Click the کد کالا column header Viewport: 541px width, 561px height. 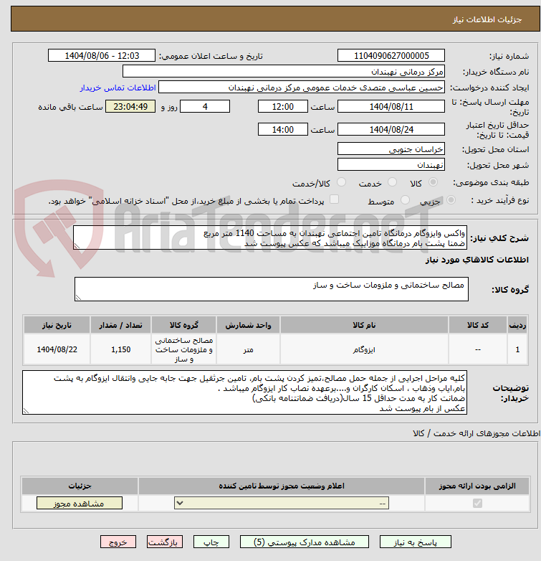[x=478, y=325]
